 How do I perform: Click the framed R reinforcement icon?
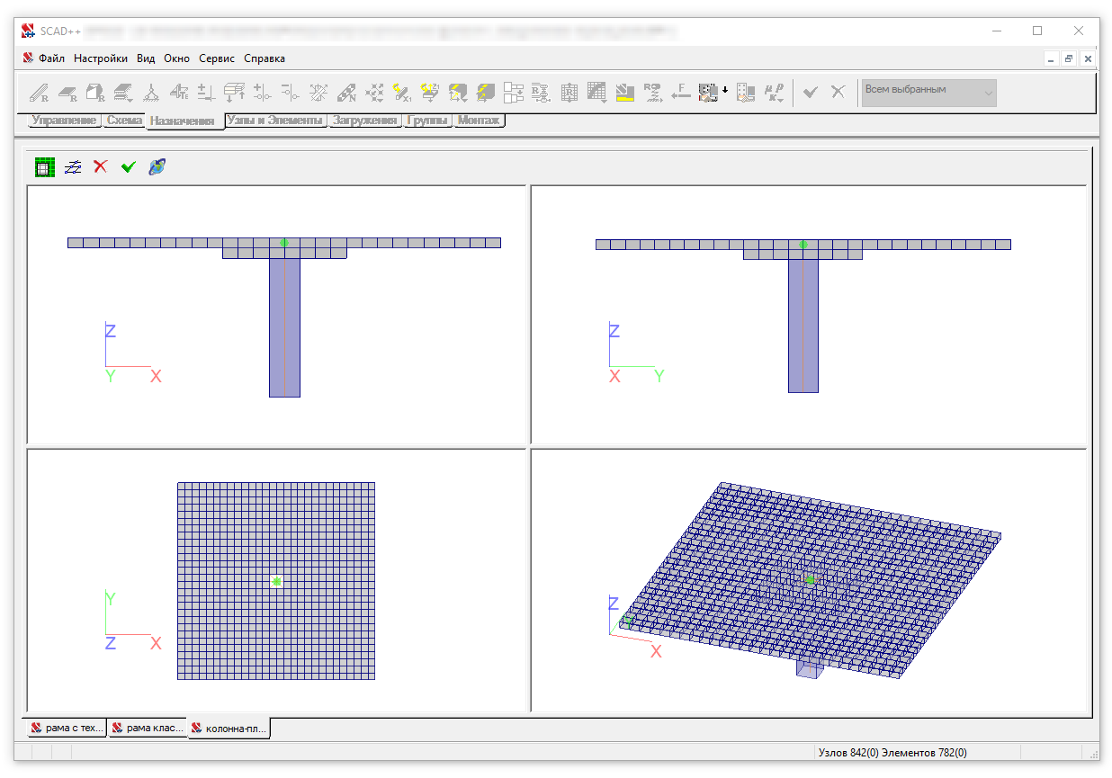(569, 92)
